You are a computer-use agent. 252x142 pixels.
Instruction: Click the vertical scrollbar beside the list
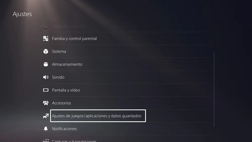[214, 89]
